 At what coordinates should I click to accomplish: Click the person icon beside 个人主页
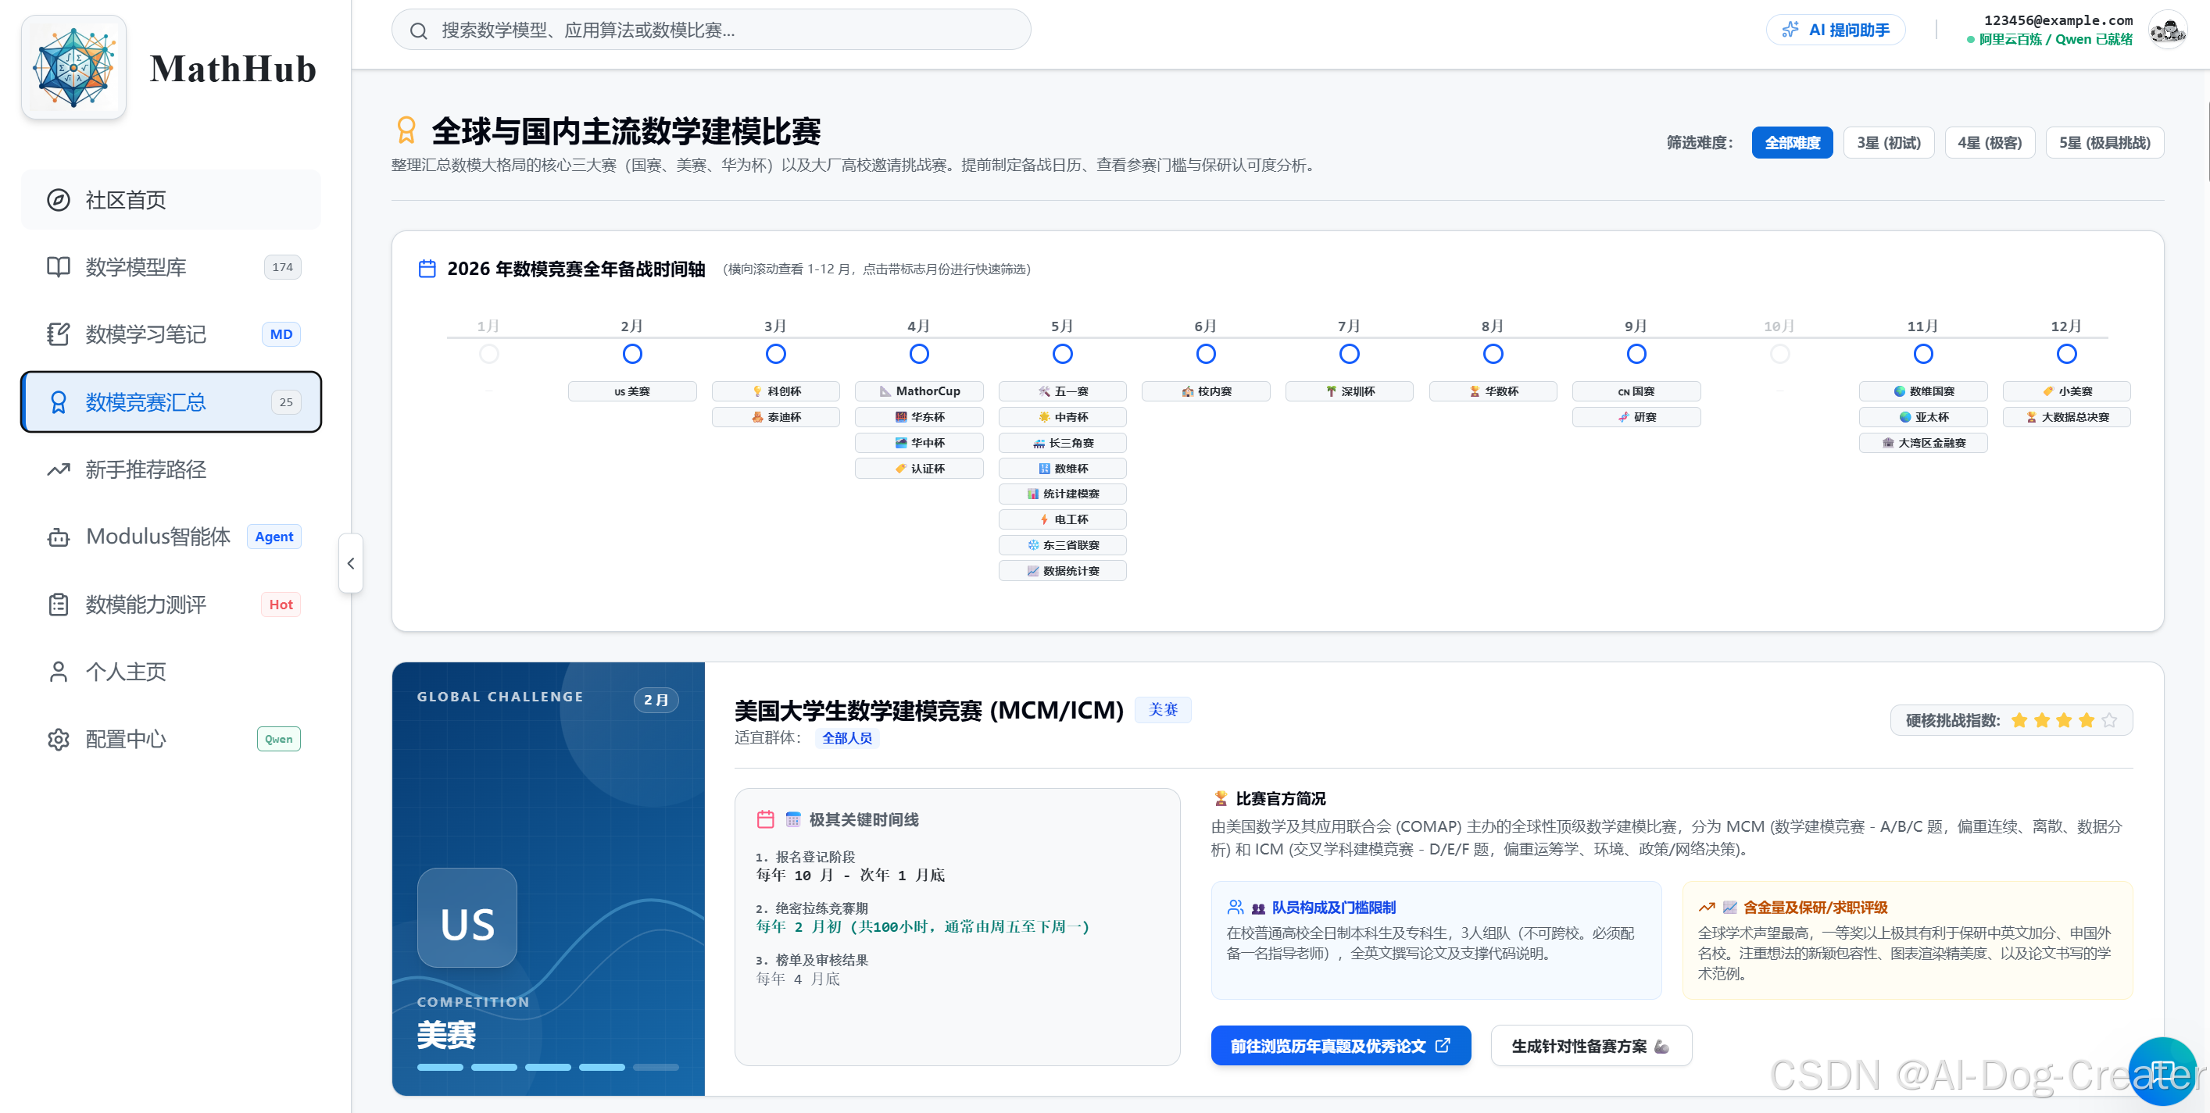click(x=59, y=672)
